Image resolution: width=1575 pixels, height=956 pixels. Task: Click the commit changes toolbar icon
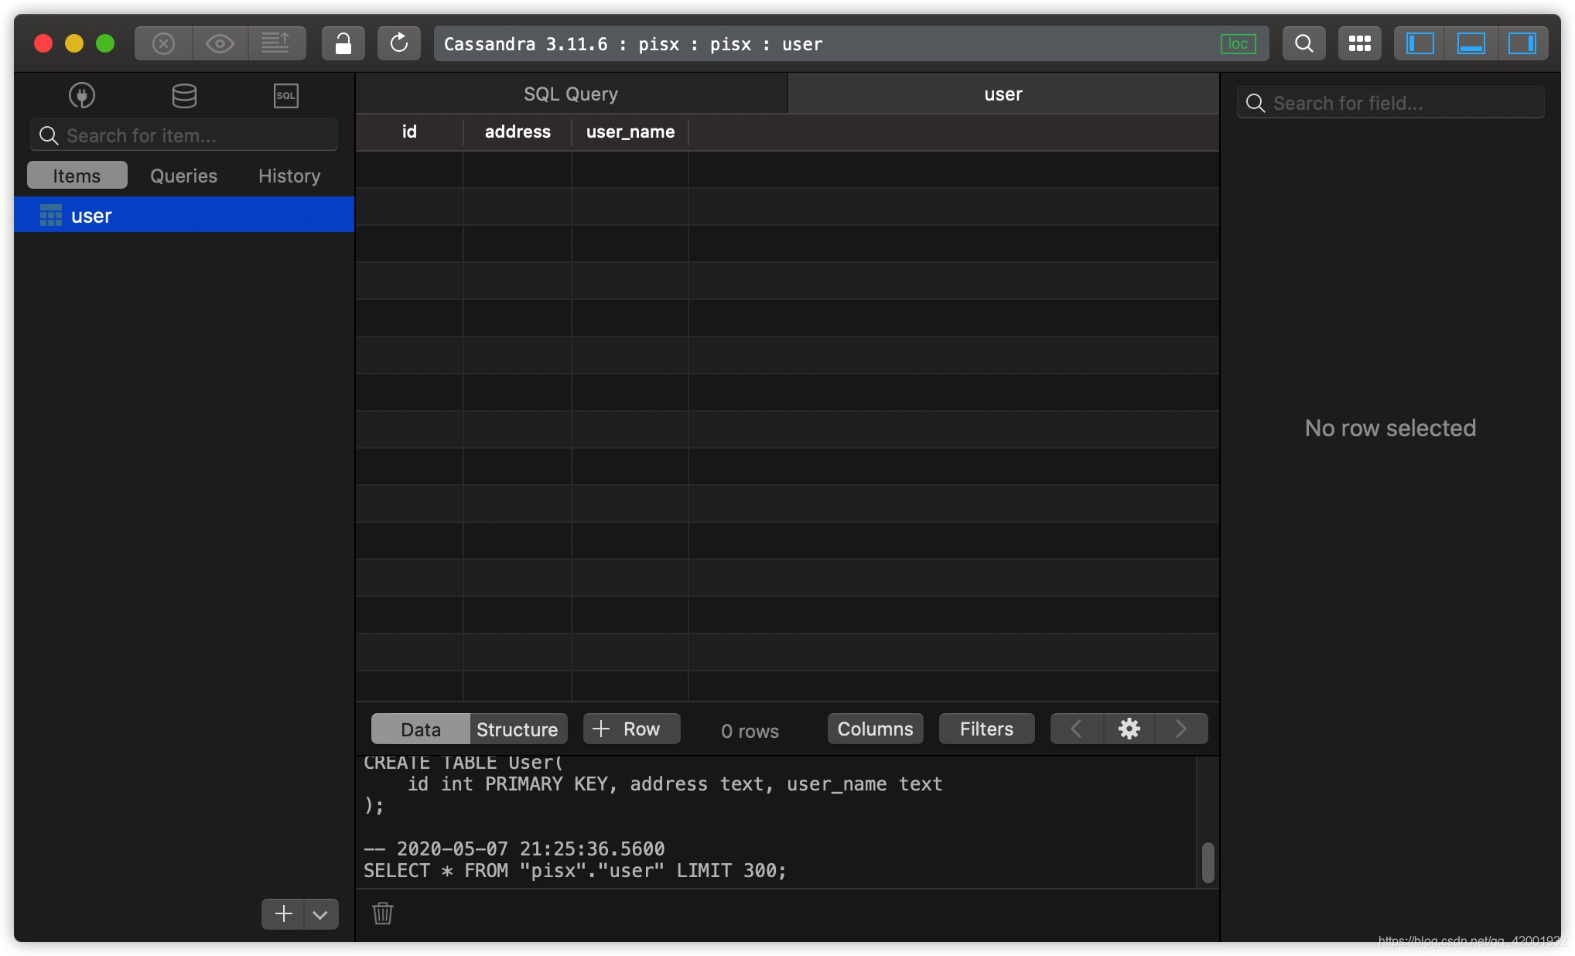[x=276, y=43]
